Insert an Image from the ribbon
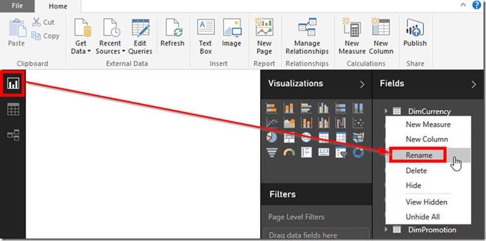 click(x=231, y=33)
